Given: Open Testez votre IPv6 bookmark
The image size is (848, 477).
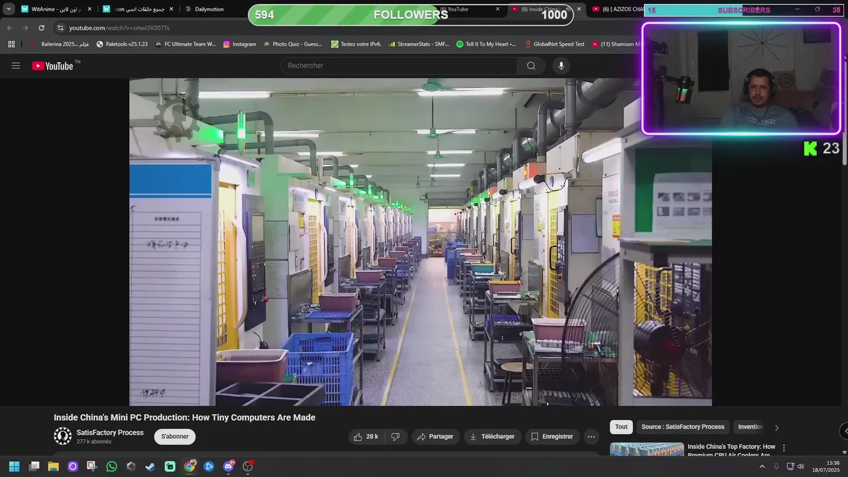Looking at the screenshot, I should pos(356,44).
